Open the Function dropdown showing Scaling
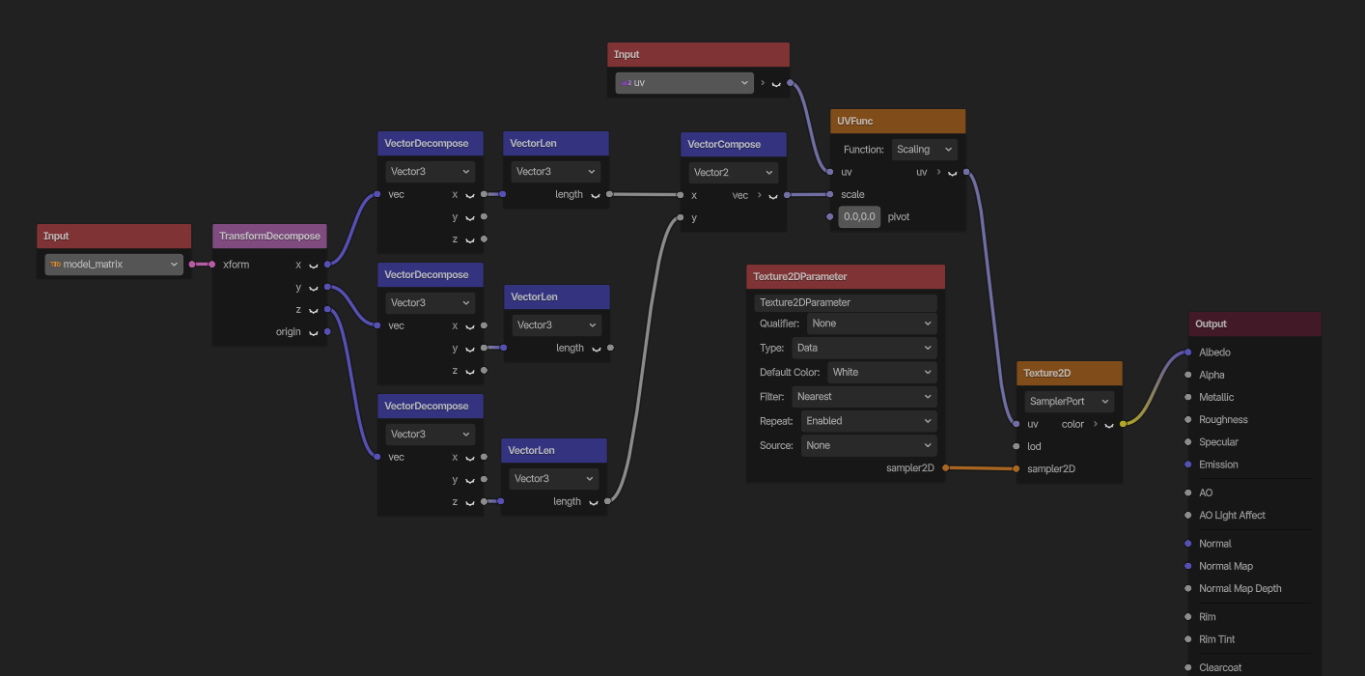1365x676 pixels. 924,150
